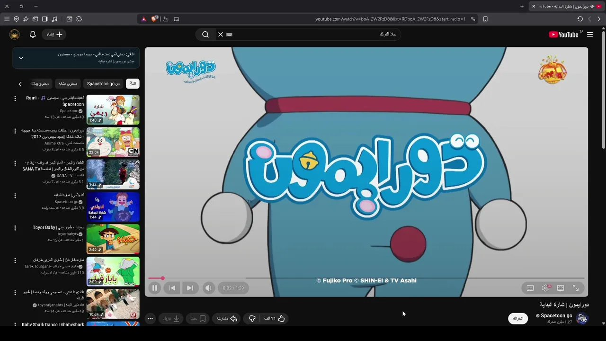This screenshot has height=341, width=606.
Task: Open the SANA TV 3:44 video thumbnail
Action: click(x=113, y=174)
